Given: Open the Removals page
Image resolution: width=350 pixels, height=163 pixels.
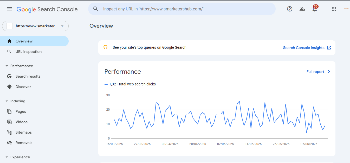Looking at the screenshot, I should tap(34, 143).
